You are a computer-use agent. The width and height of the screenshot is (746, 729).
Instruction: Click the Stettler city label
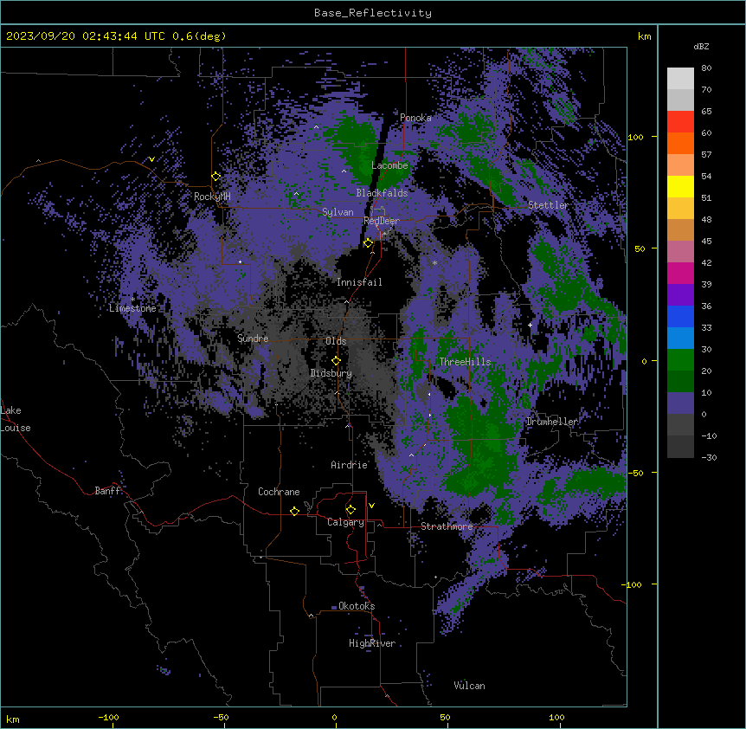point(548,205)
